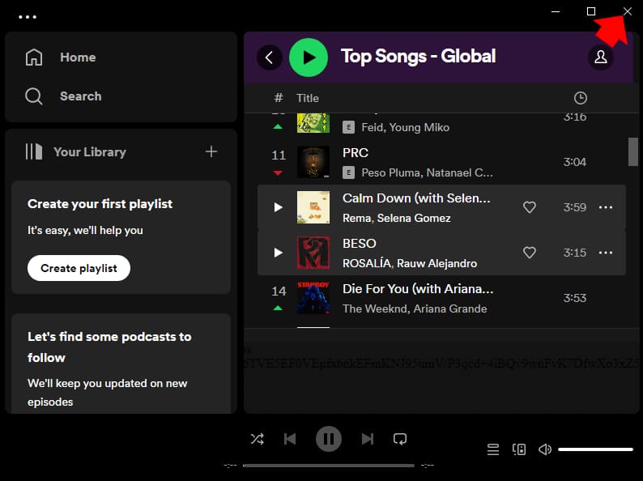Image resolution: width=643 pixels, height=481 pixels.
Task: Toggle shuffle playback
Action: [257, 439]
